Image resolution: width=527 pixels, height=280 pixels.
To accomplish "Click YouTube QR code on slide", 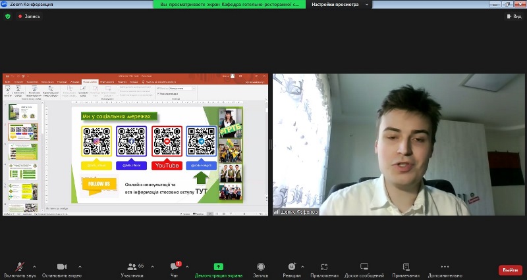I will 167,141.
